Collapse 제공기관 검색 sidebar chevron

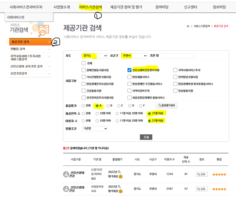click(x=49, y=42)
